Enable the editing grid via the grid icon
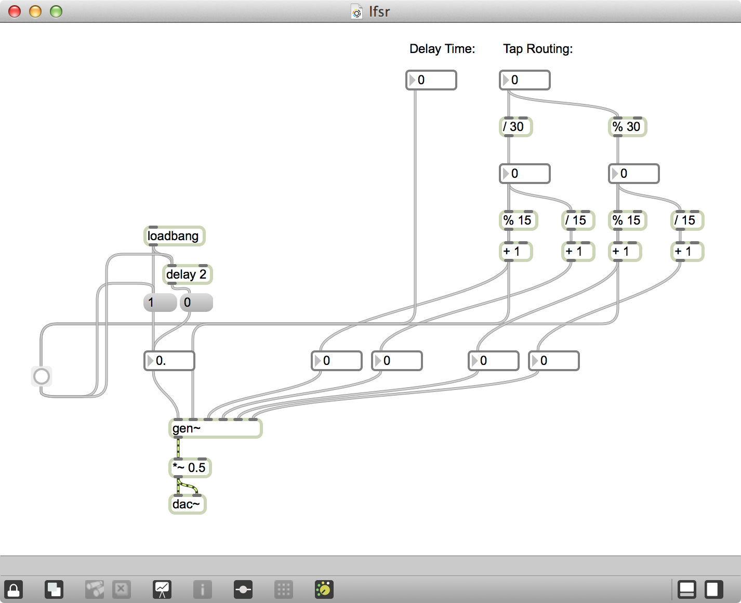The width and height of the screenshot is (741, 603). pyautogui.click(x=284, y=589)
